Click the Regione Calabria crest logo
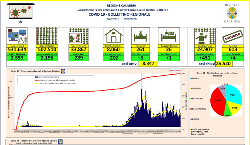This screenshot has height=145, width=250. [232, 13]
